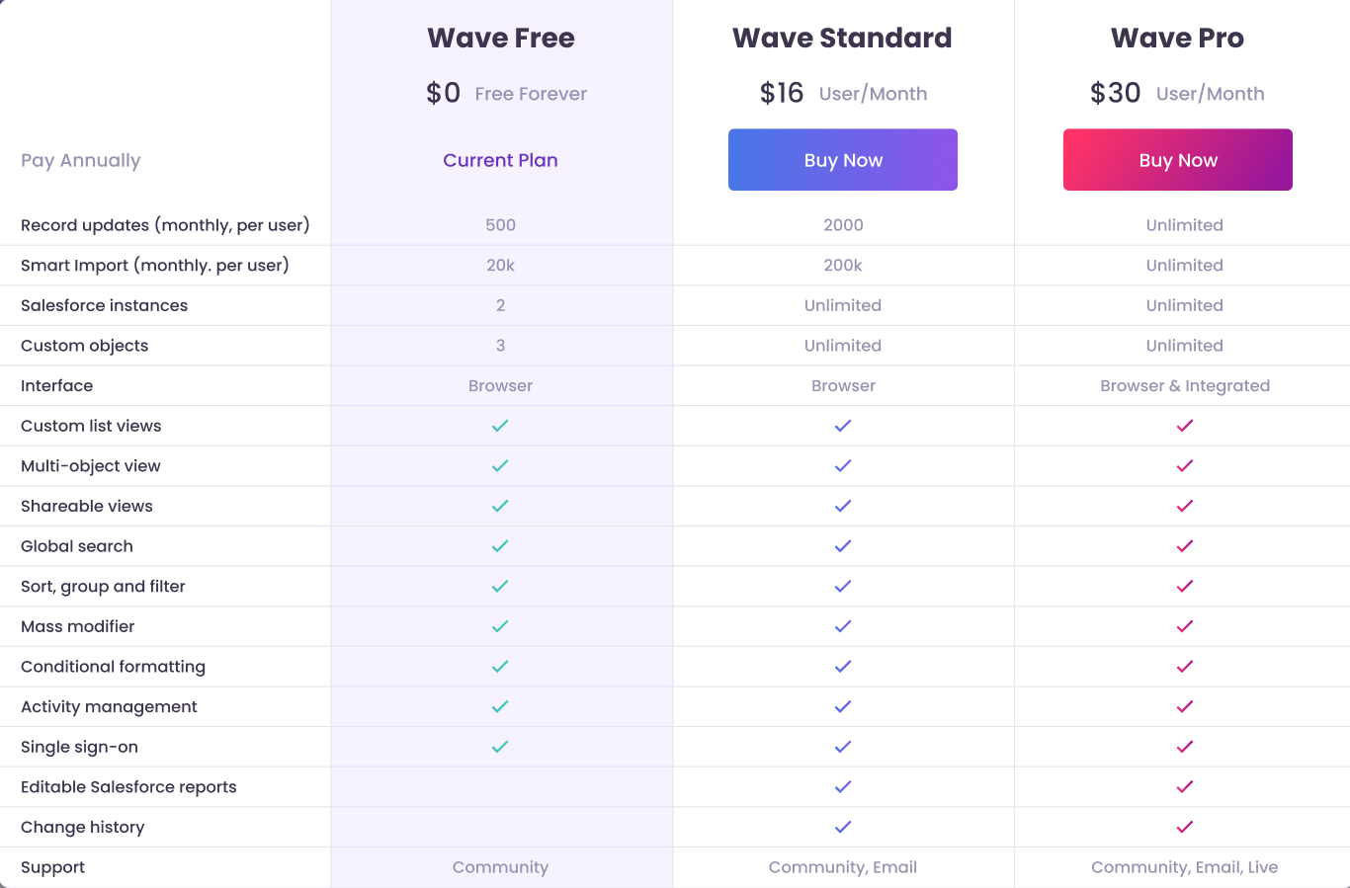
Task: Click Wave Standard checkmark for Editable Salesforce reports
Action: pos(843,787)
